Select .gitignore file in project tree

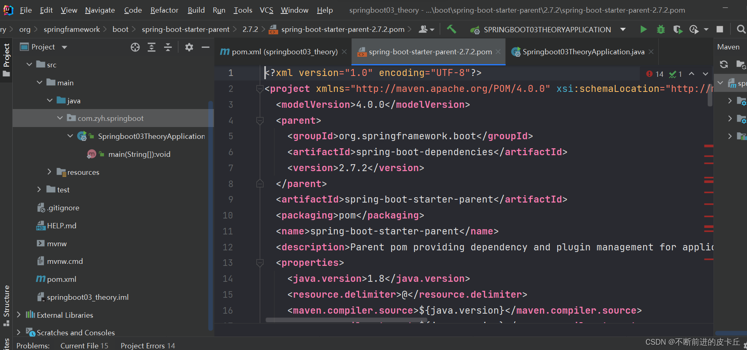tap(63, 208)
